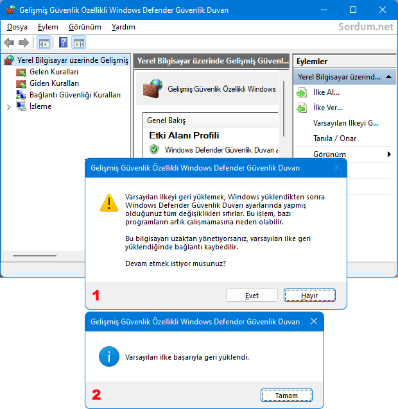Click 'Varsayılan ilke başarıyla geri yüklendi.' message
Viewport: 398px width, 409px height.
click(x=187, y=357)
